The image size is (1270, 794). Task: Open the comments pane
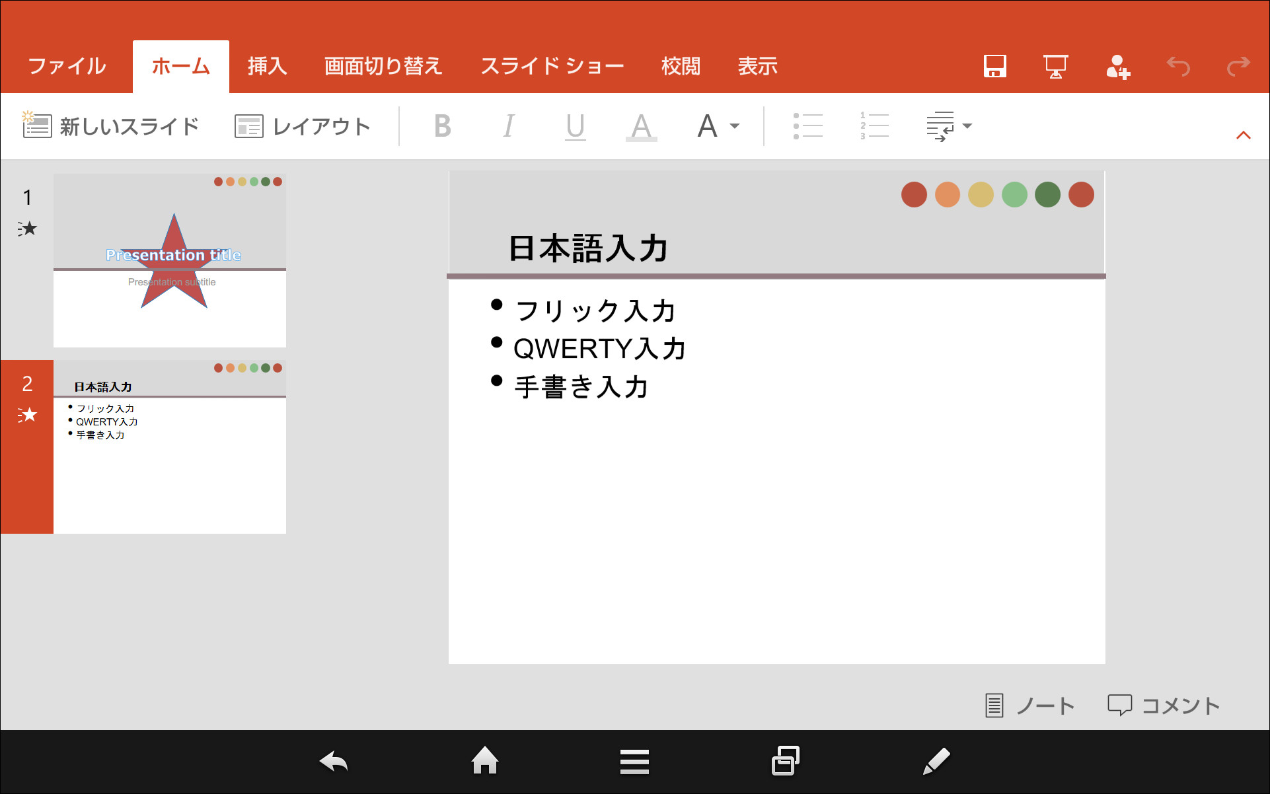[1163, 705]
